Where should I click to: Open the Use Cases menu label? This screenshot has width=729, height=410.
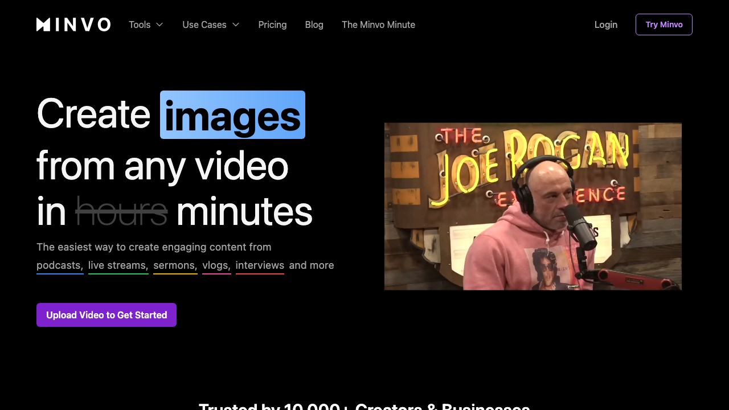point(204,24)
